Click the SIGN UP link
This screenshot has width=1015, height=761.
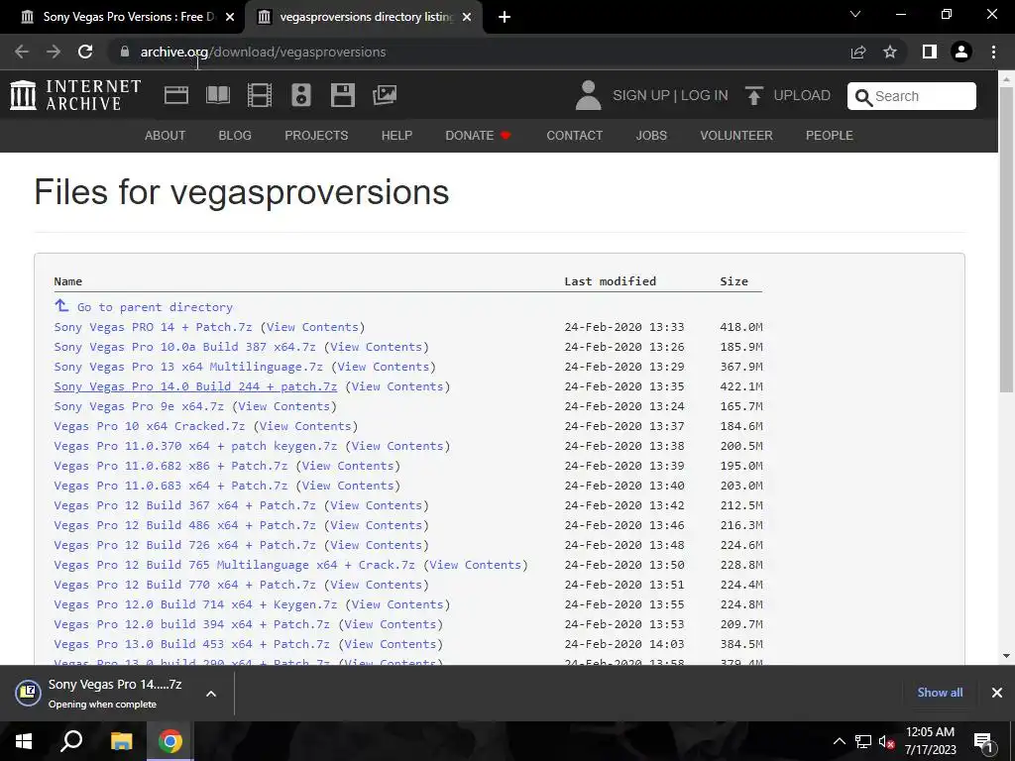click(x=641, y=95)
